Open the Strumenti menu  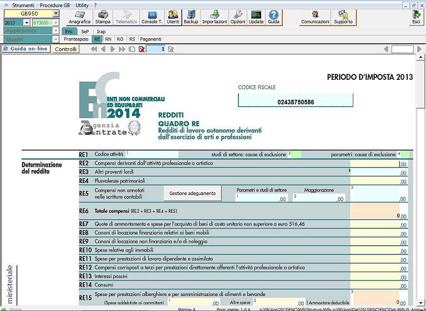coord(23,5)
